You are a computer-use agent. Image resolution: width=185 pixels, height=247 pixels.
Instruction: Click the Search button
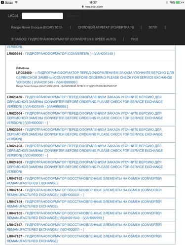(72, 16)
